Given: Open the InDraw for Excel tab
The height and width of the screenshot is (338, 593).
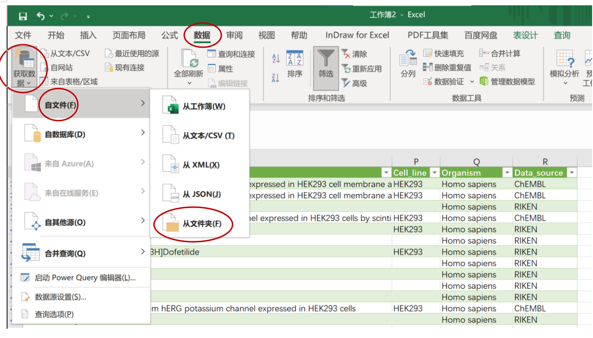Looking at the screenshot, I should pyautogui.click(x=357, y=35).
